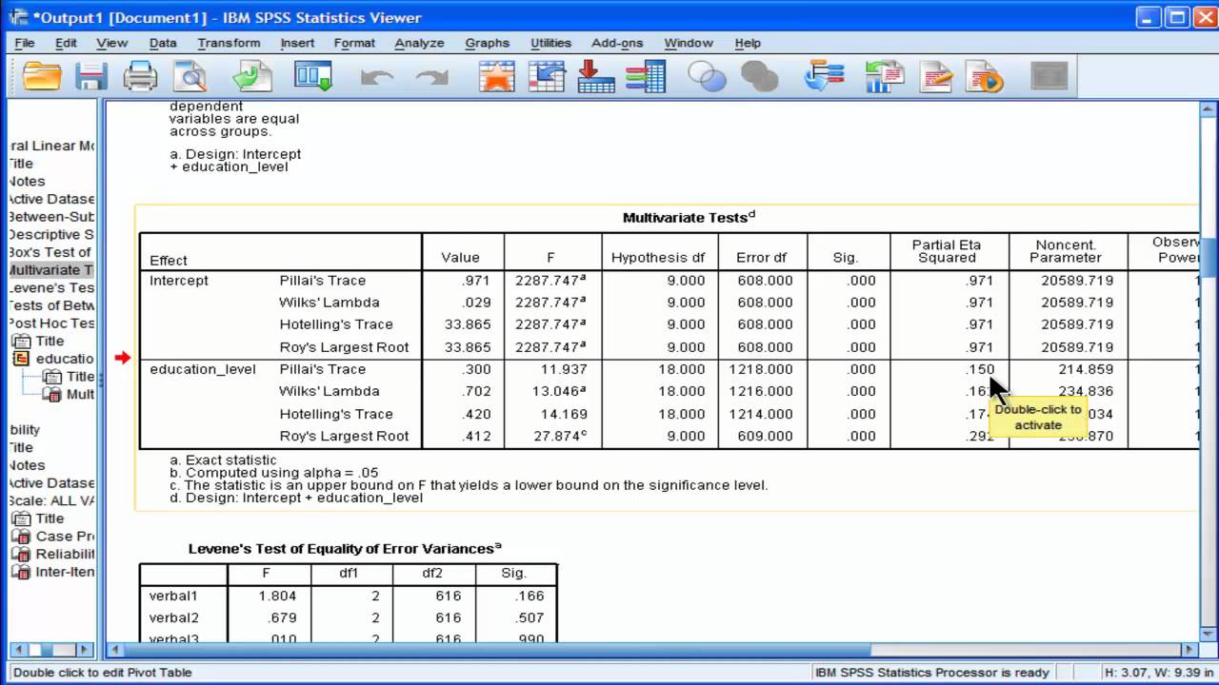
Task: Click the Reliabili... table icon in outline
Action: 21,555
